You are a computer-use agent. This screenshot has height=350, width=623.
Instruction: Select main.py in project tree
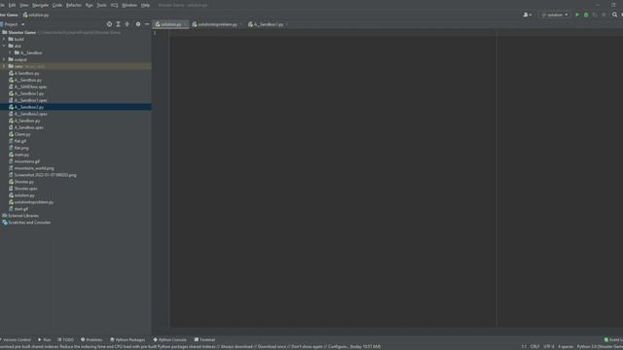point(21,155)
